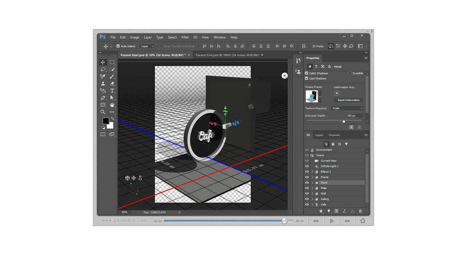
Task: Open the Auto-Select Layer dropdown
Action: point(147,46)
